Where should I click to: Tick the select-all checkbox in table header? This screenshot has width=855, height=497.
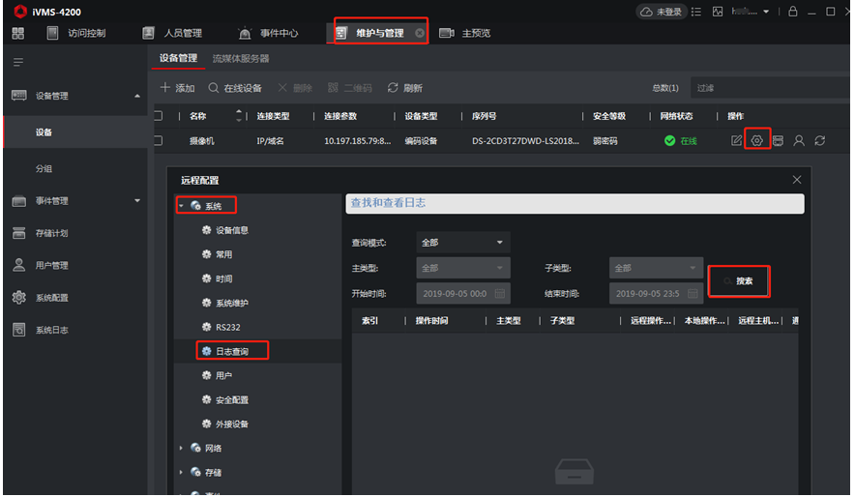[158, 116]
